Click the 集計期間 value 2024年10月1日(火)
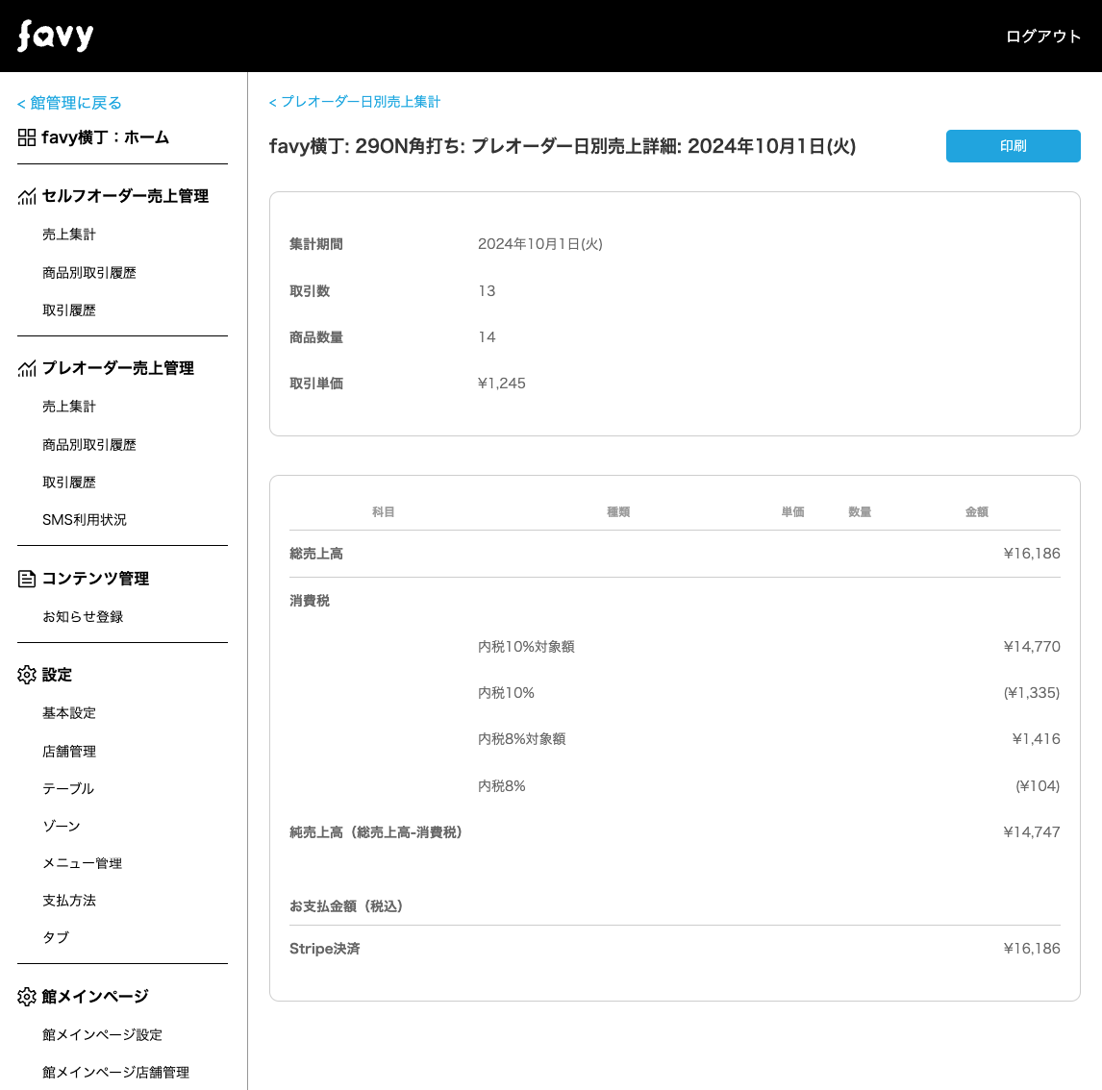This screenshot has width=1102, height=1090. [539, 244]
